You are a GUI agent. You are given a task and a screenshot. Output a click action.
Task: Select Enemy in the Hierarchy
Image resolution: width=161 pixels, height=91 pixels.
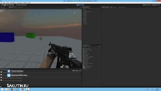click(x=85, y=13)
